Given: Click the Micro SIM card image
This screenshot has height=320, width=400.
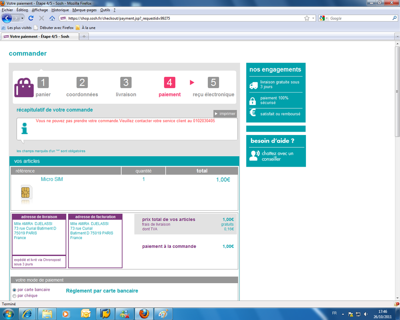Looking at the screenshot, I should point(25,193).
